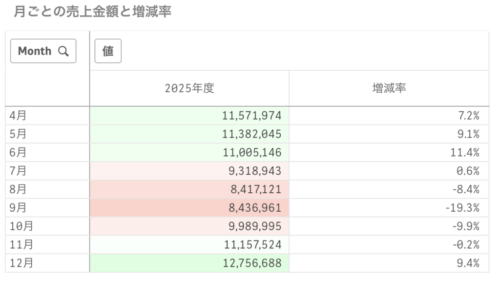Click the chart title 月ごとの売上金額と増減率
This screenshot has width=500, height=281.
point(93,11)
